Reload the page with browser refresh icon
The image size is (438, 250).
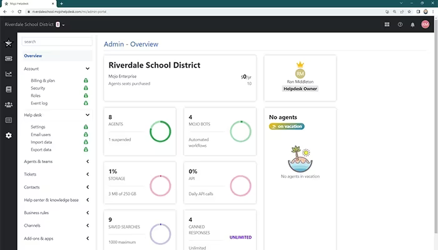(19, 12)
